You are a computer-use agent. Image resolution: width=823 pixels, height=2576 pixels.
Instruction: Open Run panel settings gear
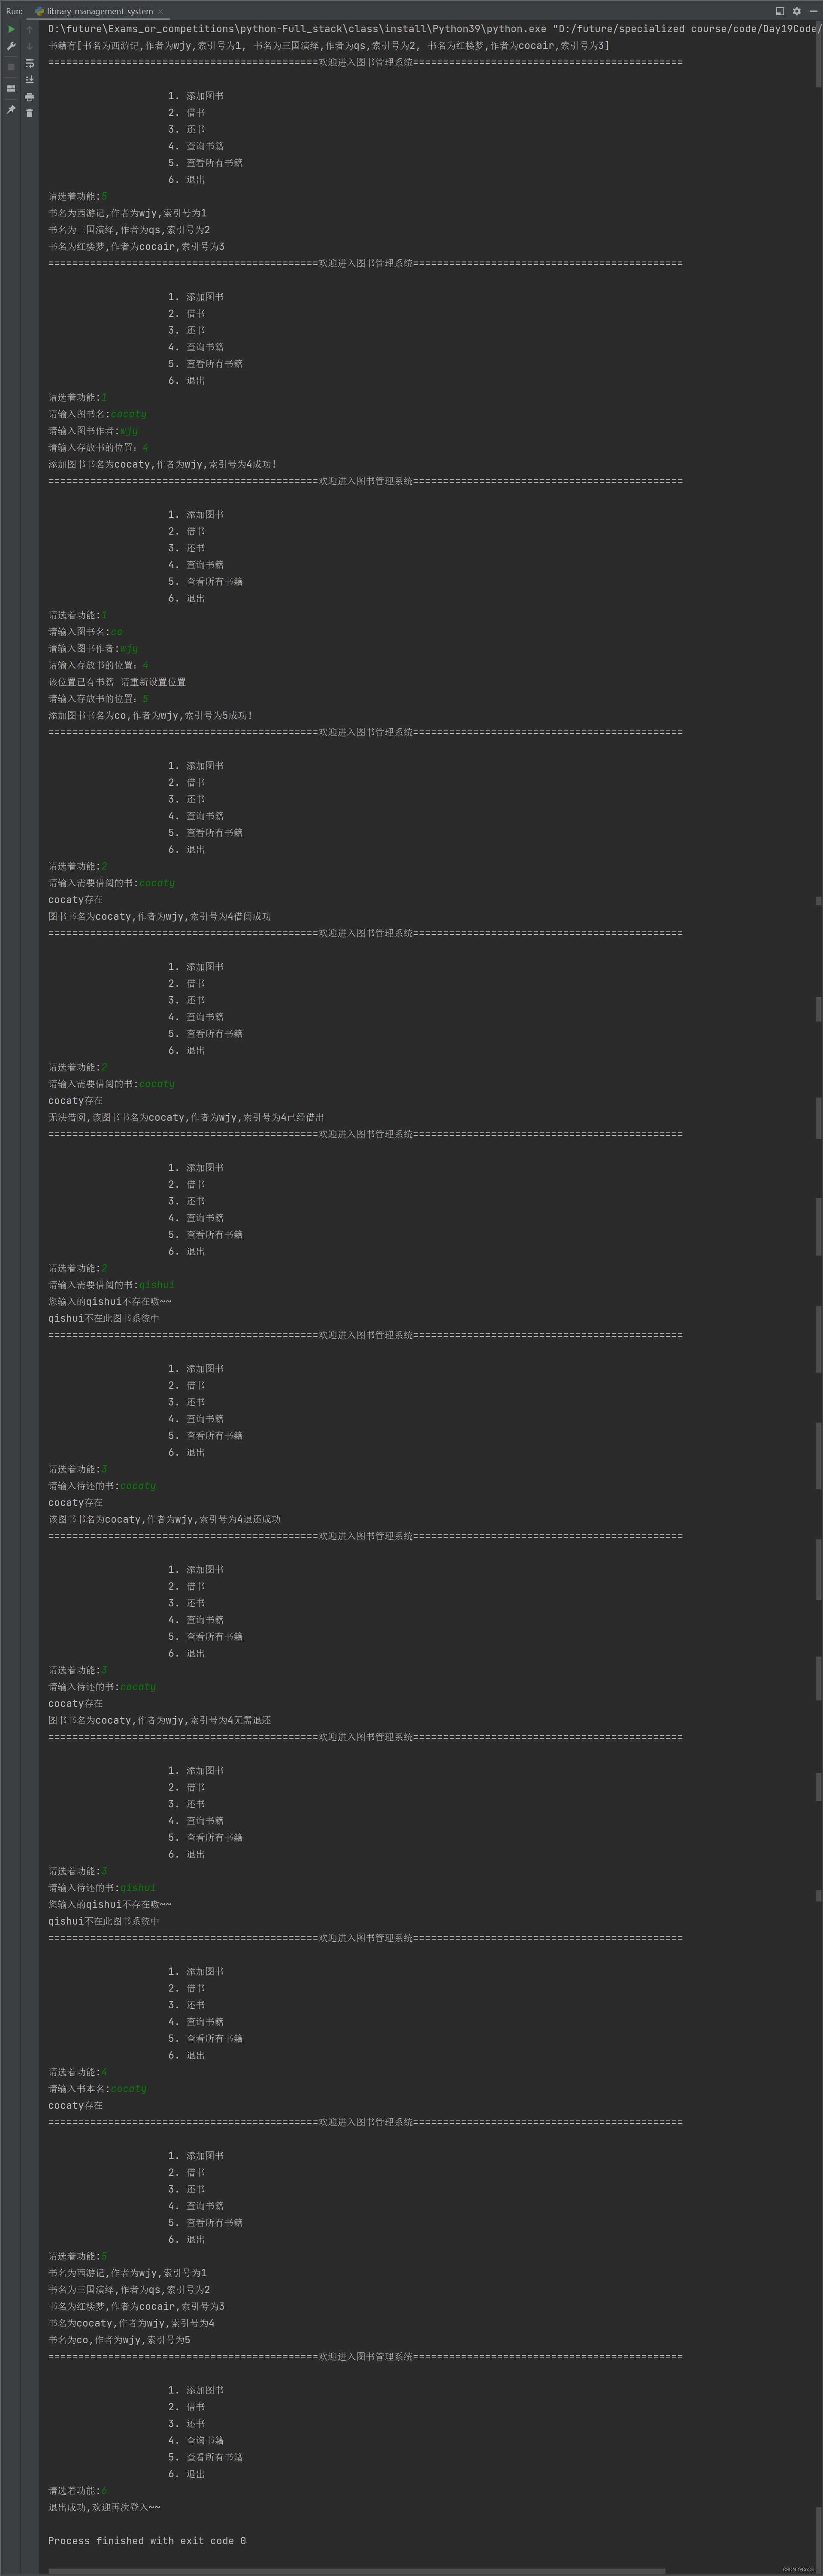(x=797, y=11)
